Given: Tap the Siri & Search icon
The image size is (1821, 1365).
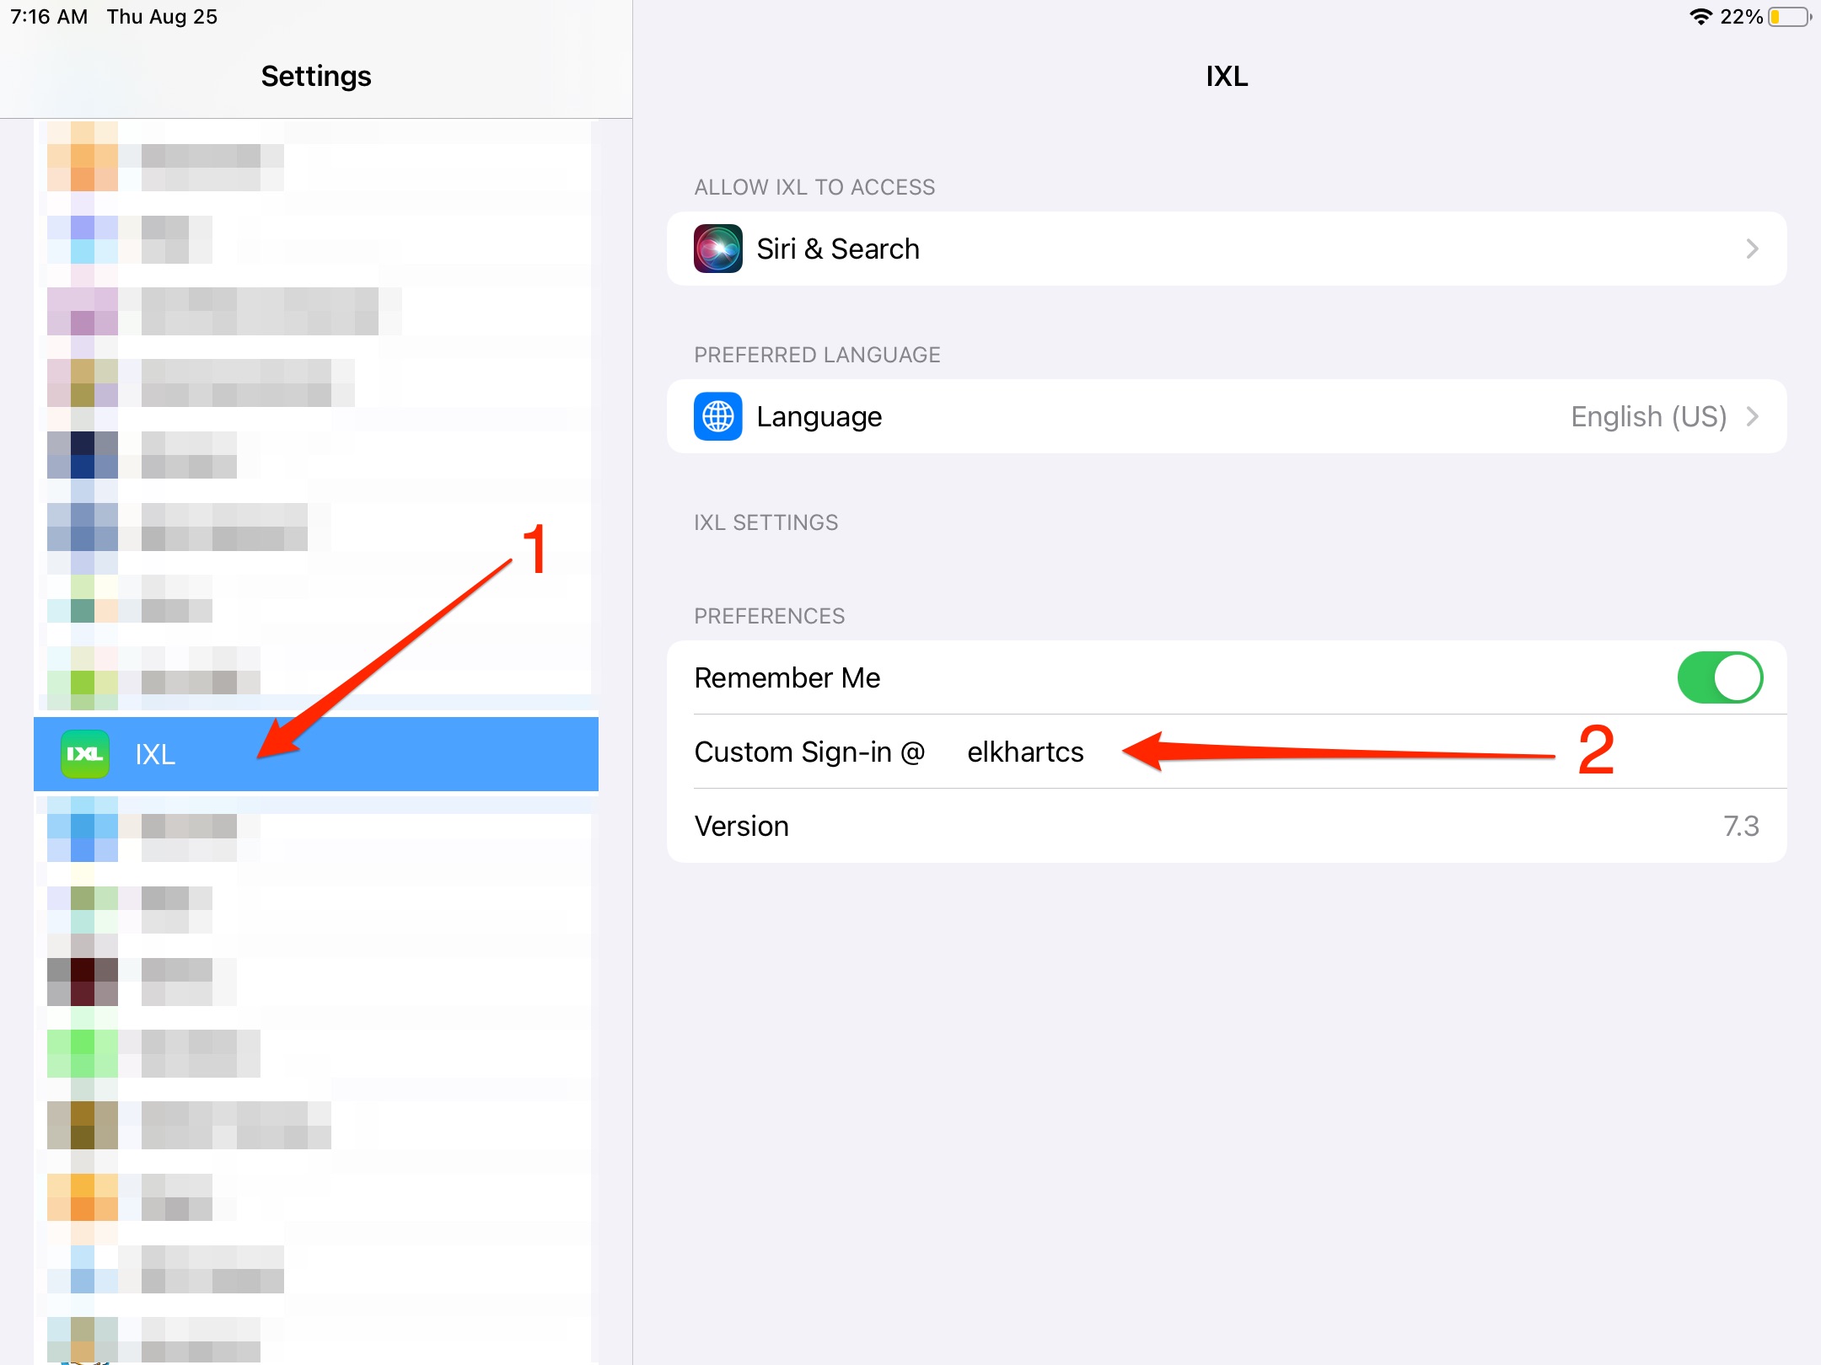Looking at the screenshot, I should pos(717,249).
